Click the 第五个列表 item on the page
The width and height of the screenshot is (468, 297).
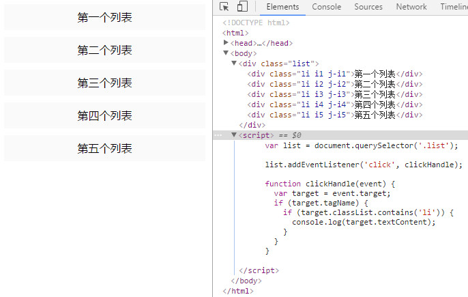(105, 148)
